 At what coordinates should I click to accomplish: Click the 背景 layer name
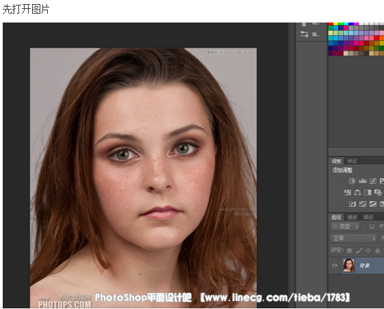tap(364, 266)
